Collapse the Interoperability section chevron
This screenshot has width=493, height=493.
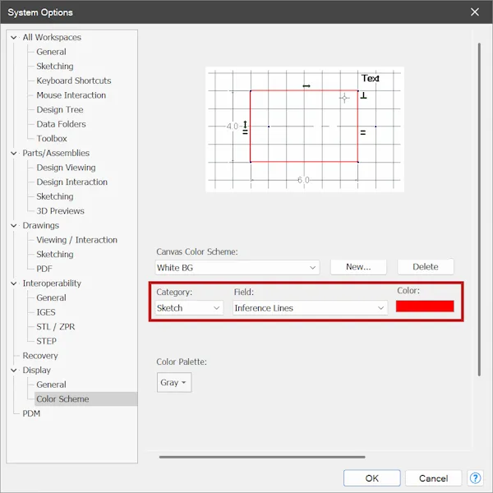click(x=13, y=283)
